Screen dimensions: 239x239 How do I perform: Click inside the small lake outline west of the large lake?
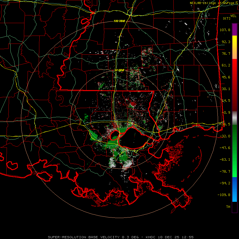click(x=115, y=135)
